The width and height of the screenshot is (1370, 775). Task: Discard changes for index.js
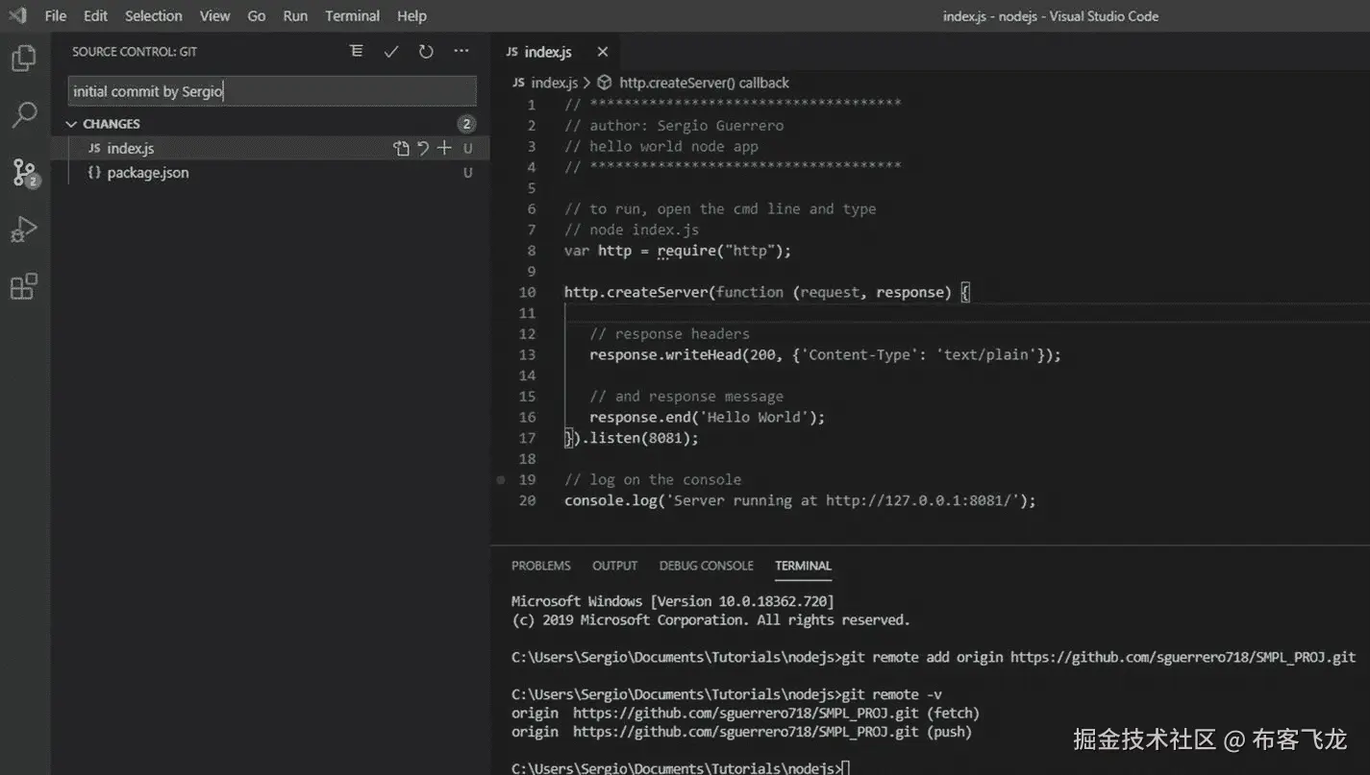click(x=422, y=148)
